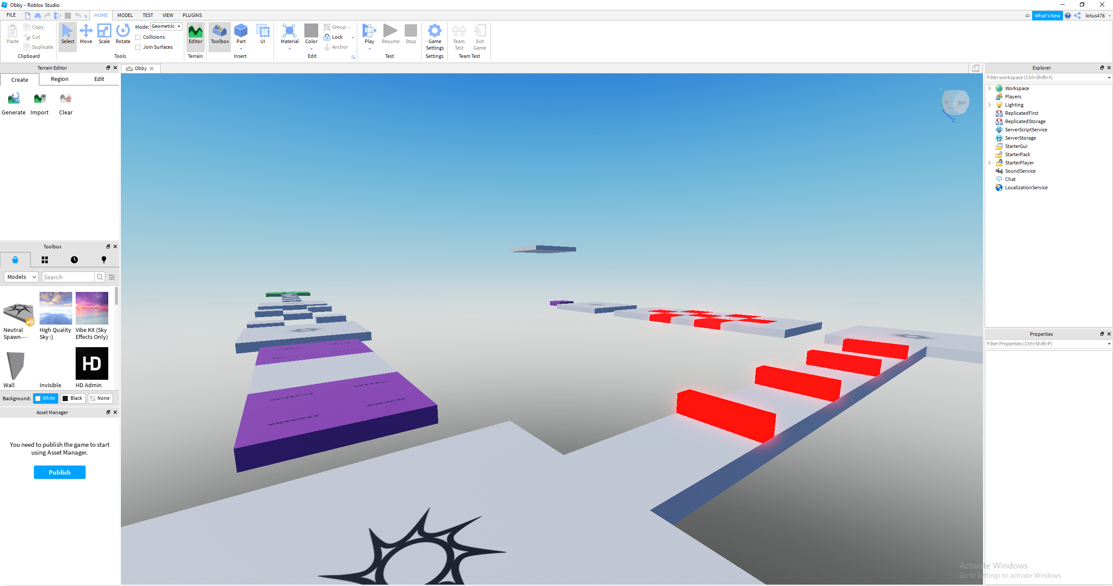Switch to the Region tab in Terrain Editor
1113x586 pixels.
[60, 79]
